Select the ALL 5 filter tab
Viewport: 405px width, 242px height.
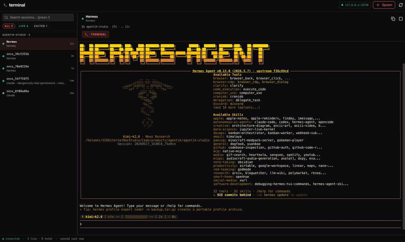[x=8, y=26]
